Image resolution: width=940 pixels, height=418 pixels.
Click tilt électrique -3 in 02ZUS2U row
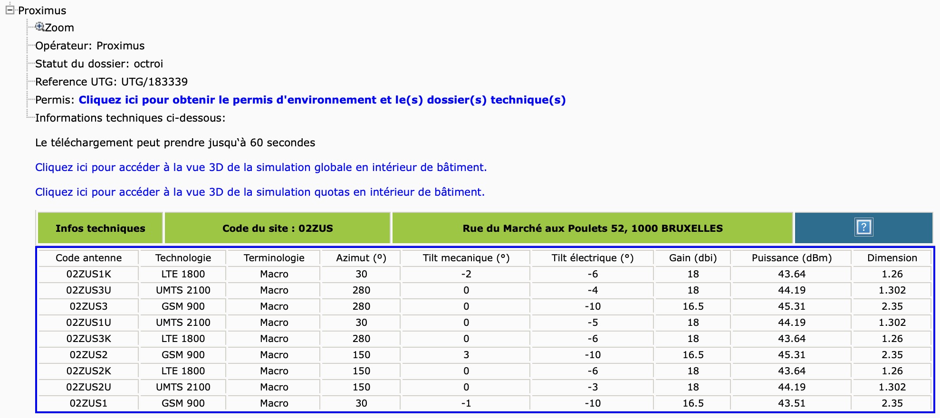pyautogui.click(x=593, y=387)
